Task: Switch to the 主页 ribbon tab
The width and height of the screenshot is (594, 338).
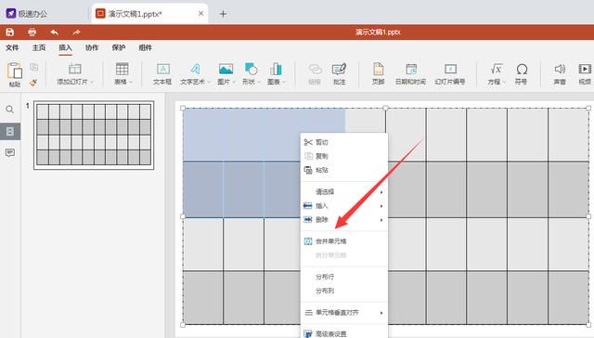Action: [x=39, y=47]
